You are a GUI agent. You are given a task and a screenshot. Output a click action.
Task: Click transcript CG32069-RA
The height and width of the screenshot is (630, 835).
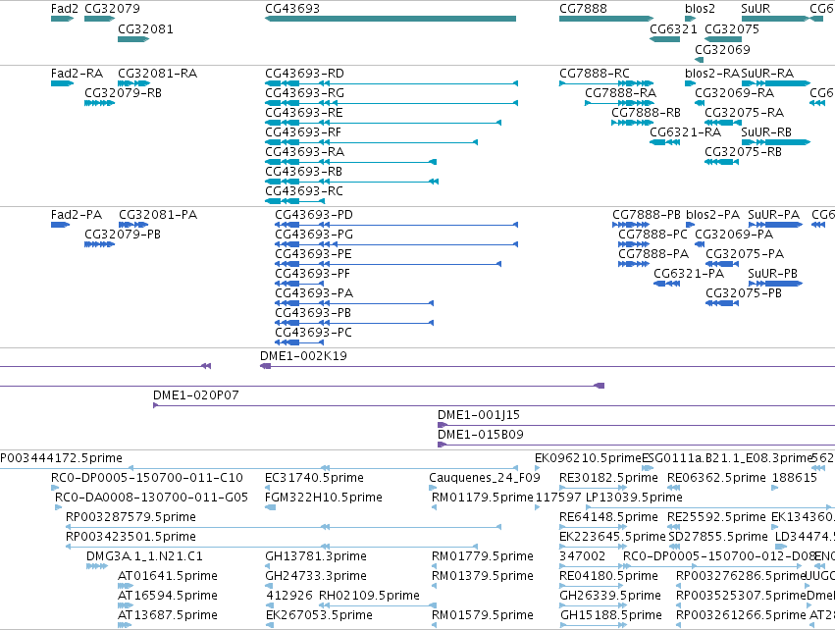(x=700, y=103)
